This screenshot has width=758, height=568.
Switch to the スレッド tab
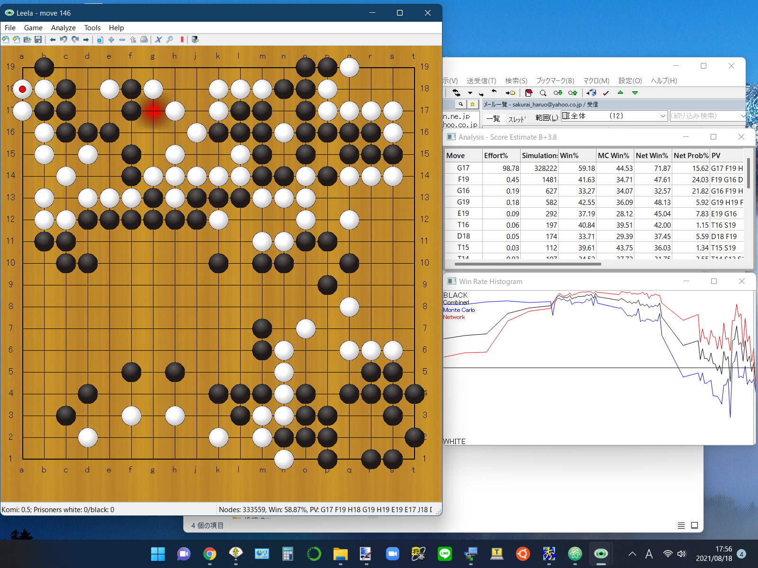pos(517,119)
